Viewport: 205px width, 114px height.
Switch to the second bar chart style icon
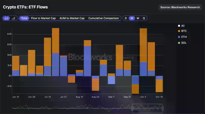pyautogui.click(x=13, y=18)
